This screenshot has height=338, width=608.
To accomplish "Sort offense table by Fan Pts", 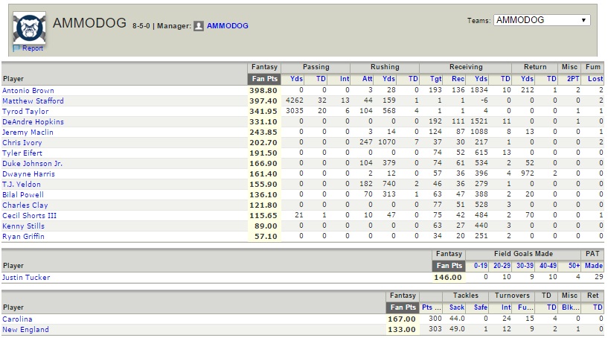I will click(x=264, y=79).
